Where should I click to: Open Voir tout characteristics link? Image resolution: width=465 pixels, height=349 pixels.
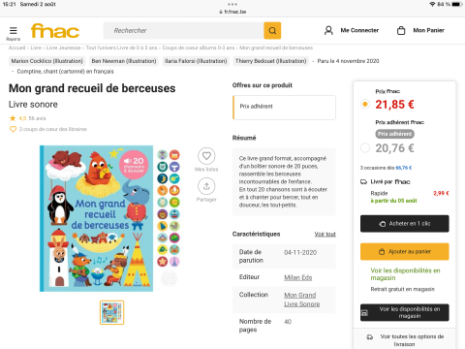pyautogui.click(x=325, y=234)
